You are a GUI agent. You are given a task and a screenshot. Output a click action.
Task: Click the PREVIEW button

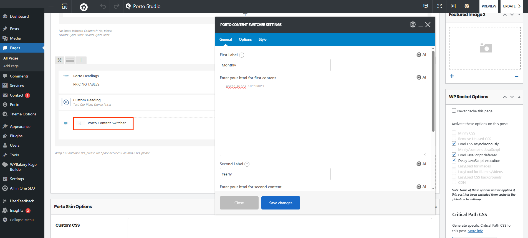click(489, 6)
